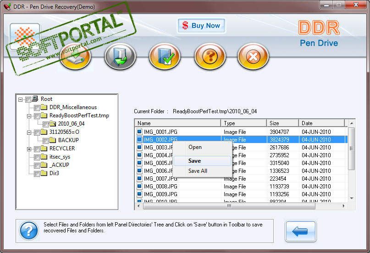Click the DDR_Miscellaneous folder icon
Screen dimensions: 370x253
[44, 107]
